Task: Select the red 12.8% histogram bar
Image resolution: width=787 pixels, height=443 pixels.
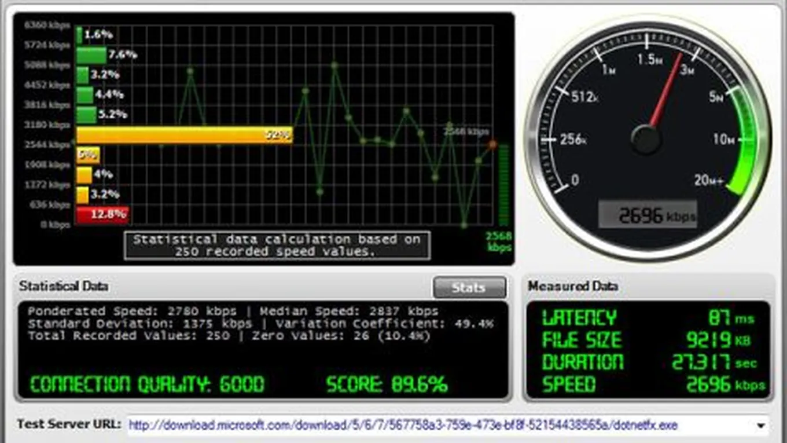Action: pyautogui.click(x=102, y=214)
